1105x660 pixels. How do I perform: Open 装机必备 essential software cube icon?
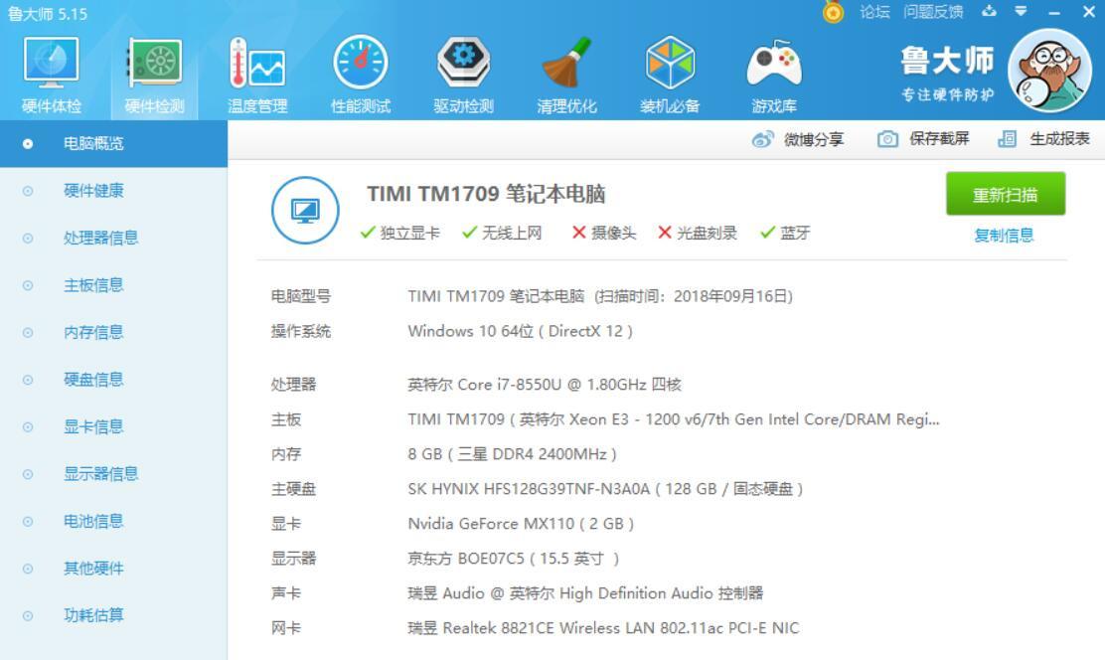click(670, 76)
